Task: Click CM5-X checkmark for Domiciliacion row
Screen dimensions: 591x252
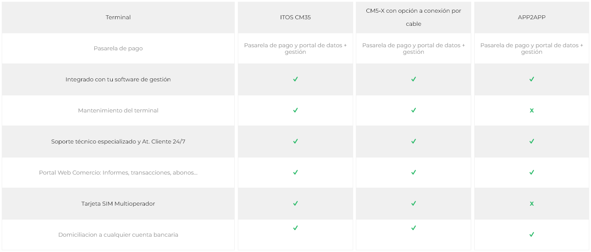Action: point(413,228)
